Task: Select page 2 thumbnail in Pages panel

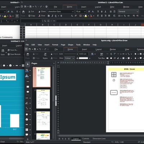Action: click(43, 99)
